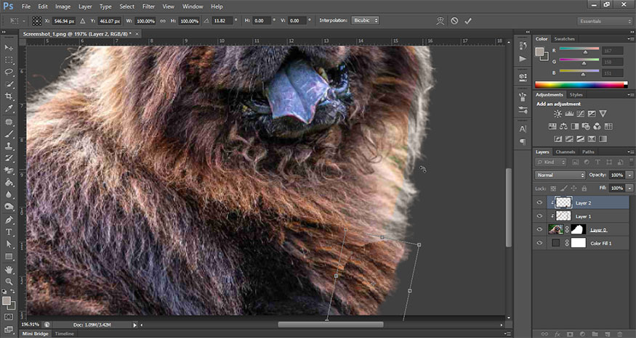Hide Layer 1 with eye icon

click(539, 216)
